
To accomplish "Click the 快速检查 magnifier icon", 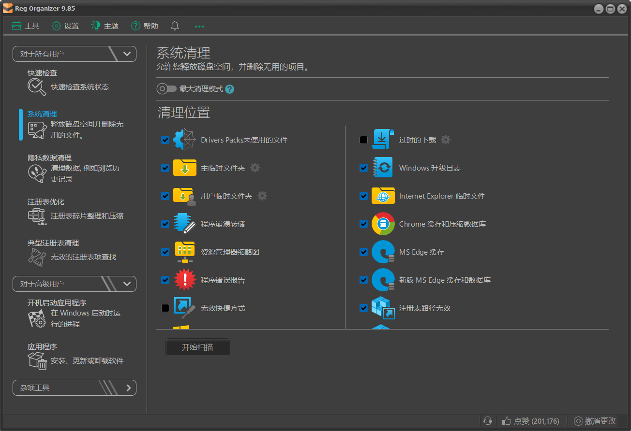I will click(x=37, y=87).
